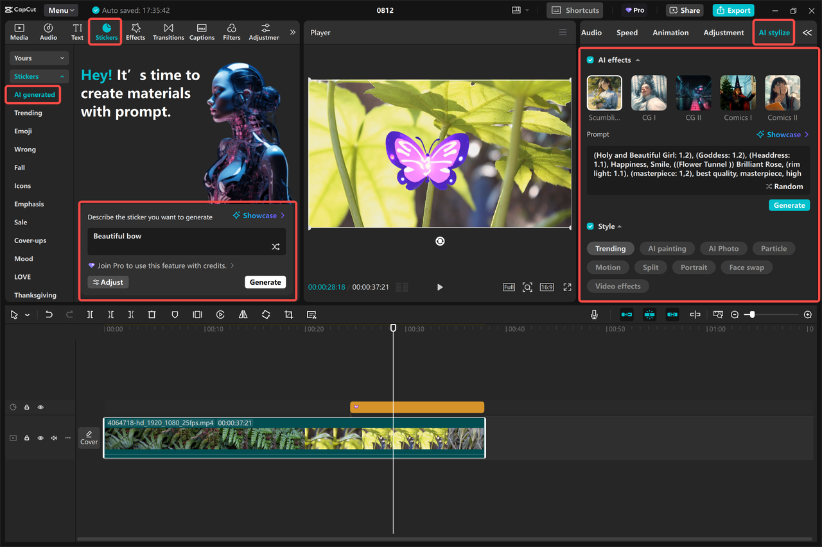Click the shuffle icon in sticker prompt box
Screen dimensions: 822x547
(275, 247)
